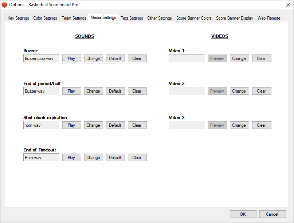Screen dimensions: 294x223
Task: Change End of Timeout sound
Action: click(x=93, y=158)
